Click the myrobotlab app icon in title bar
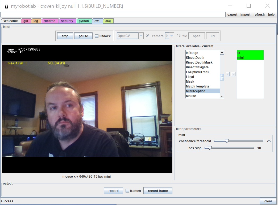The image size is (278, 205). tap(6, 6)
